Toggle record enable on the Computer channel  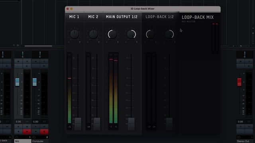pyautogui.click(x=44, y=131)
